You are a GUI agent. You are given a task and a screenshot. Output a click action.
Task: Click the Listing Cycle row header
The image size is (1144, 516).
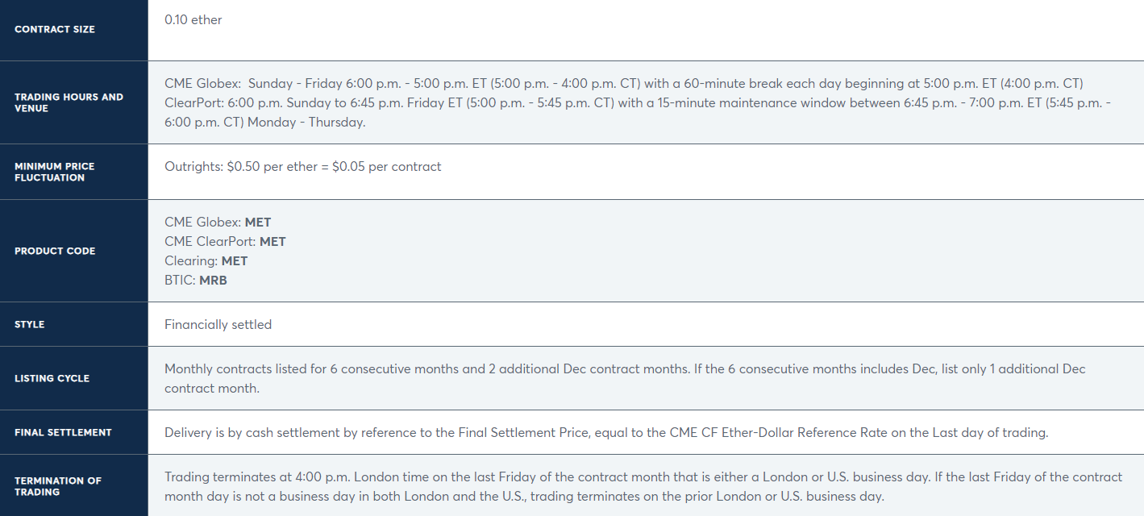(52, 379)
